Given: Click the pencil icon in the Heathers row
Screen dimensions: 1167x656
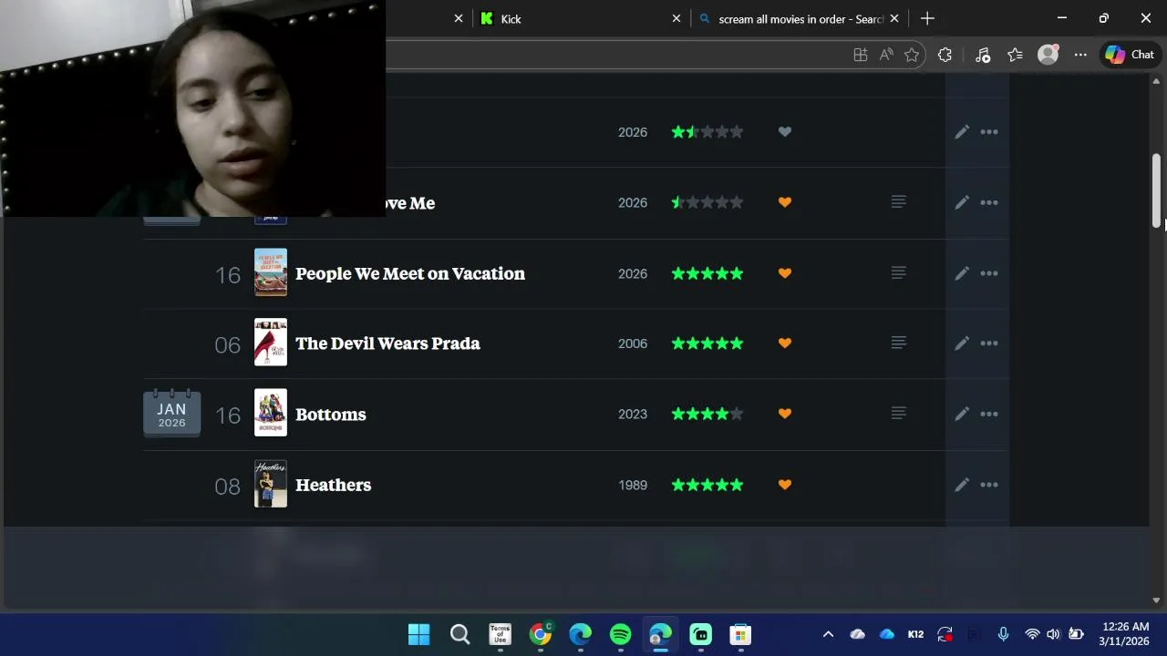Looking at the screenshot, I should click(962, 485).
